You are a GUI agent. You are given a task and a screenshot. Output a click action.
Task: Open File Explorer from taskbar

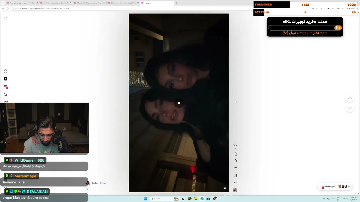(x=196, y=199)
